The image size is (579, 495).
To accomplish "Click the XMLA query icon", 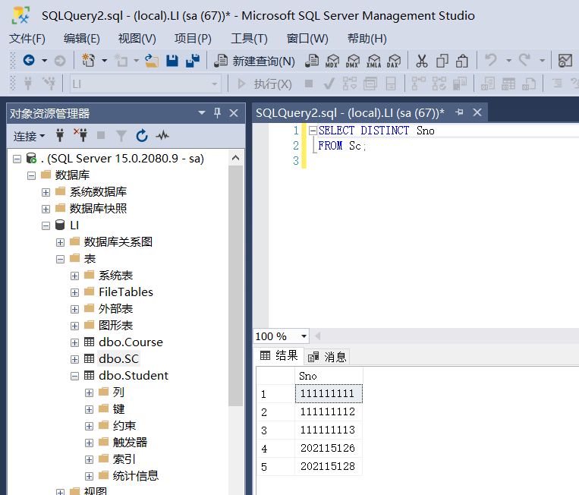I will coord(373,61).
